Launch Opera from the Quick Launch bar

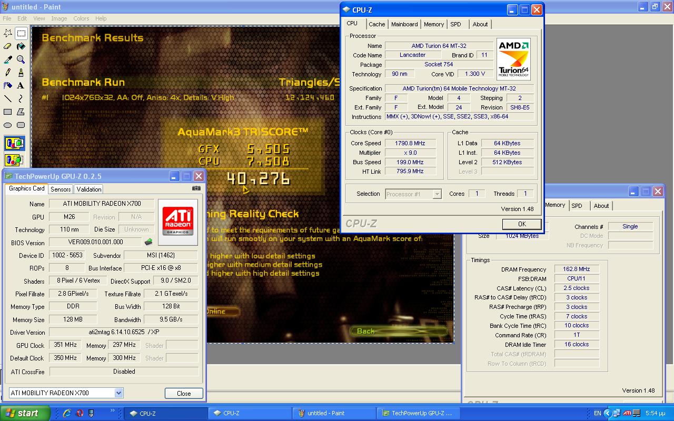coord(80,413)
